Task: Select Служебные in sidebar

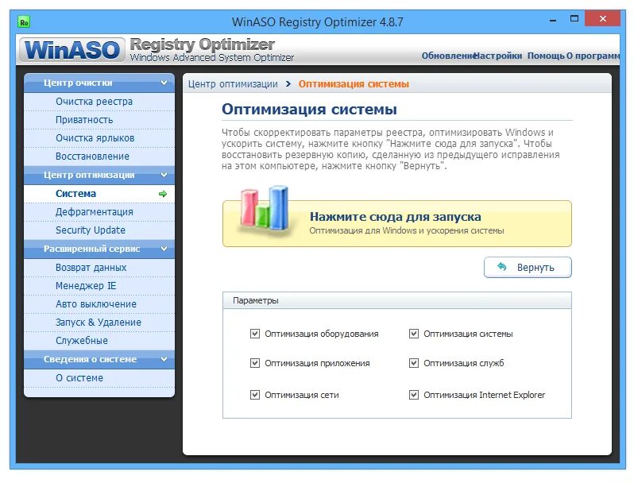Action: 99,341
